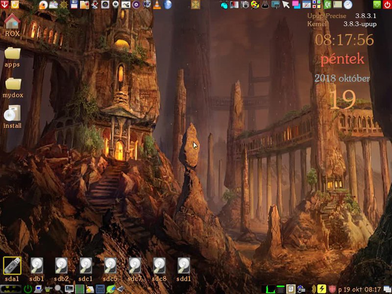
Task: Open the blue globe browser icon
Action: 168,5
